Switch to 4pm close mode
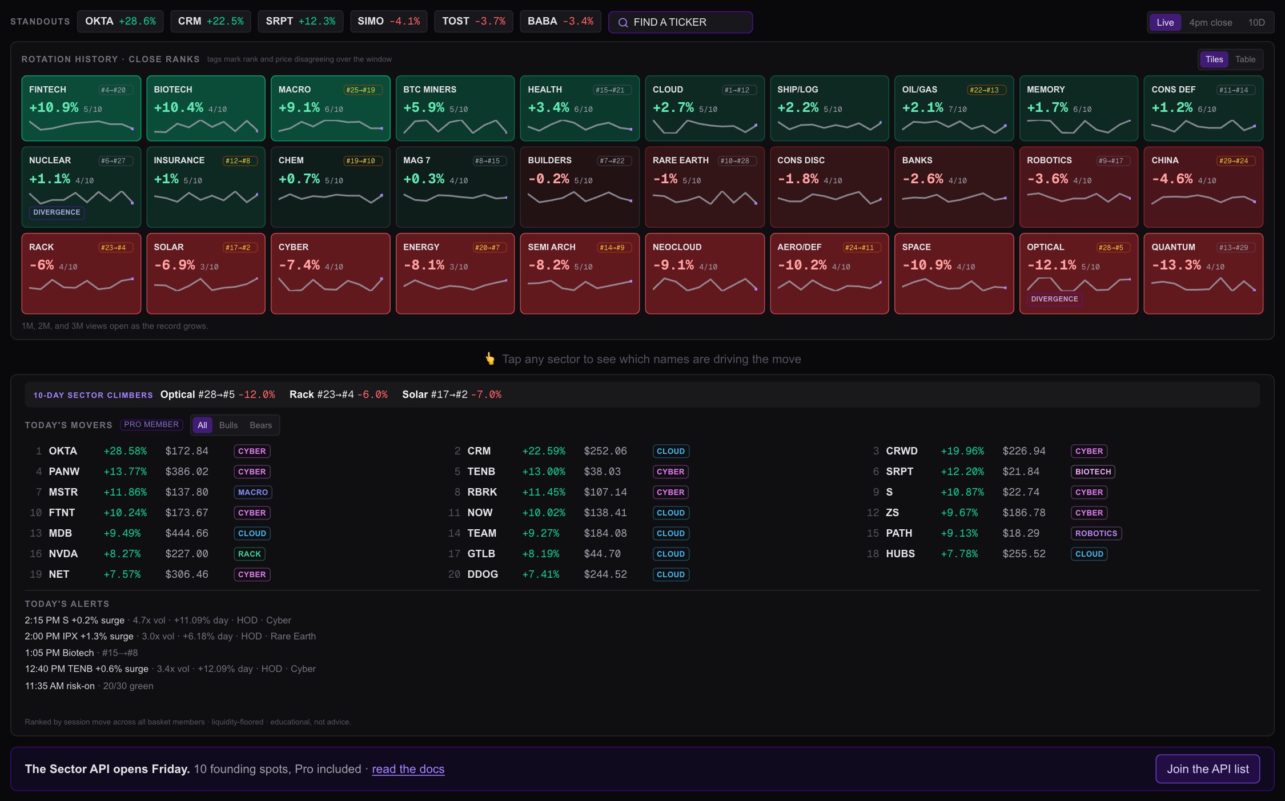The image size is (1285, 801). pos(1210,22)
